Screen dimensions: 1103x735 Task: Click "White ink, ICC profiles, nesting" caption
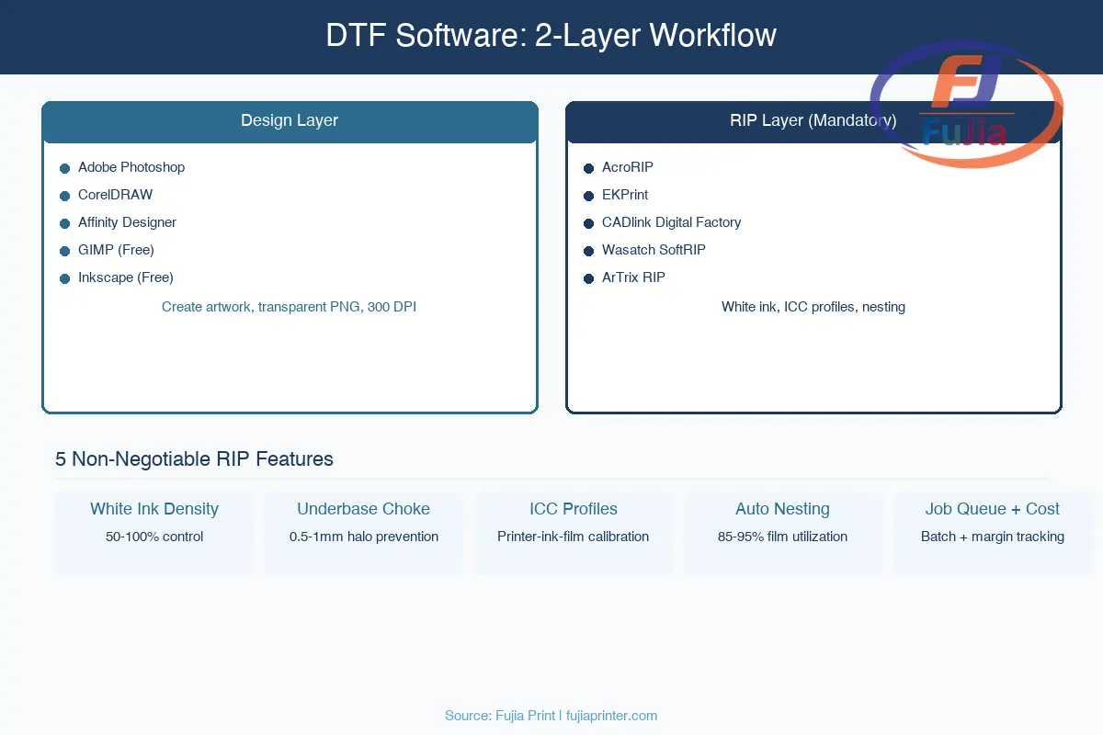813,307
